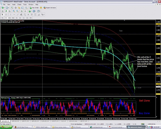Open the Navigator panel icon
The image size is (161, 129).
point(19,8)
